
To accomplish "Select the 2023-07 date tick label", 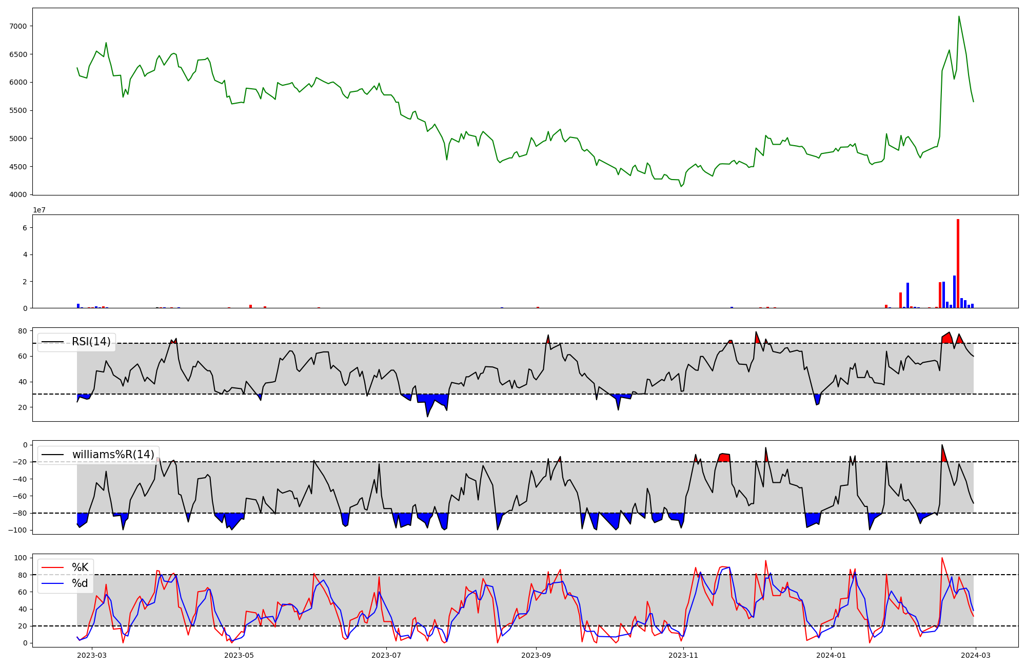I will click(x=386, y=655).
